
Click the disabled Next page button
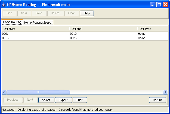(x=30, y=100)
